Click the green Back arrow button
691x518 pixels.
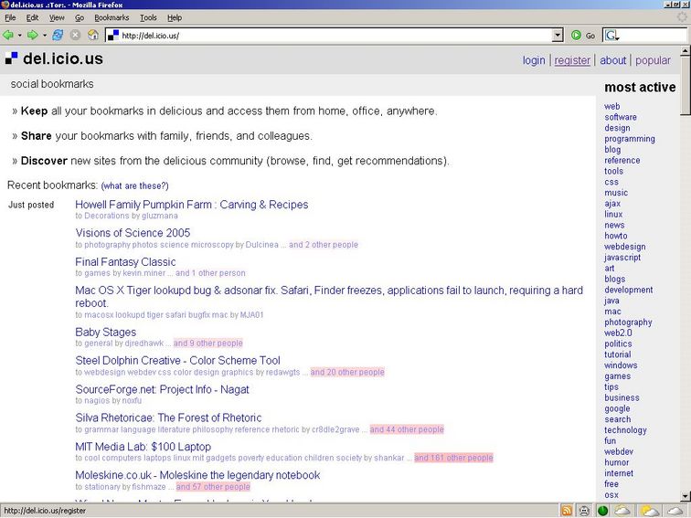[x=8, y=36]
